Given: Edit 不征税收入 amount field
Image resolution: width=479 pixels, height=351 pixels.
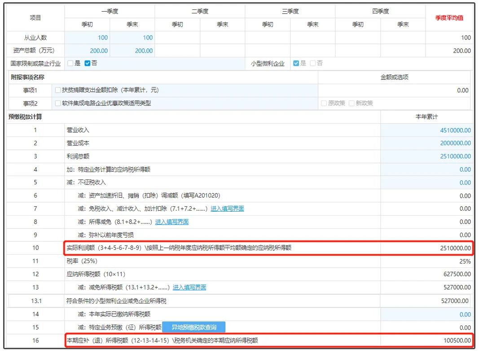Looking at the screenshot, I should [x=426, y=182].
